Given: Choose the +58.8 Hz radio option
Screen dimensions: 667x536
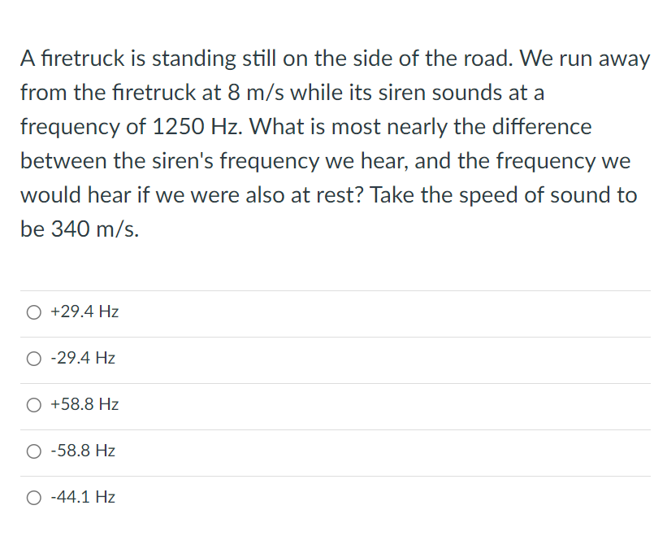Looking at the screenshot, I should [34, 404].
